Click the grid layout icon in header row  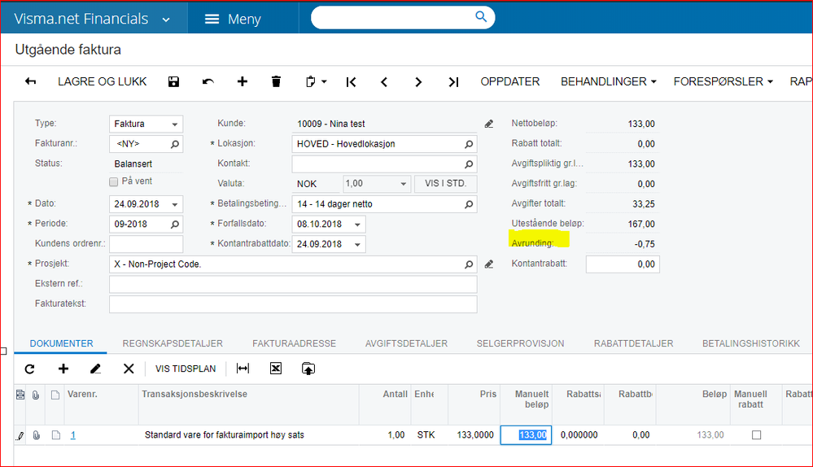click(20, 395)
